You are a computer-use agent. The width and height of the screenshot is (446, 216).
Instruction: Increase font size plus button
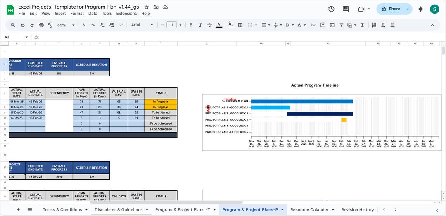(x=180, y=25)
